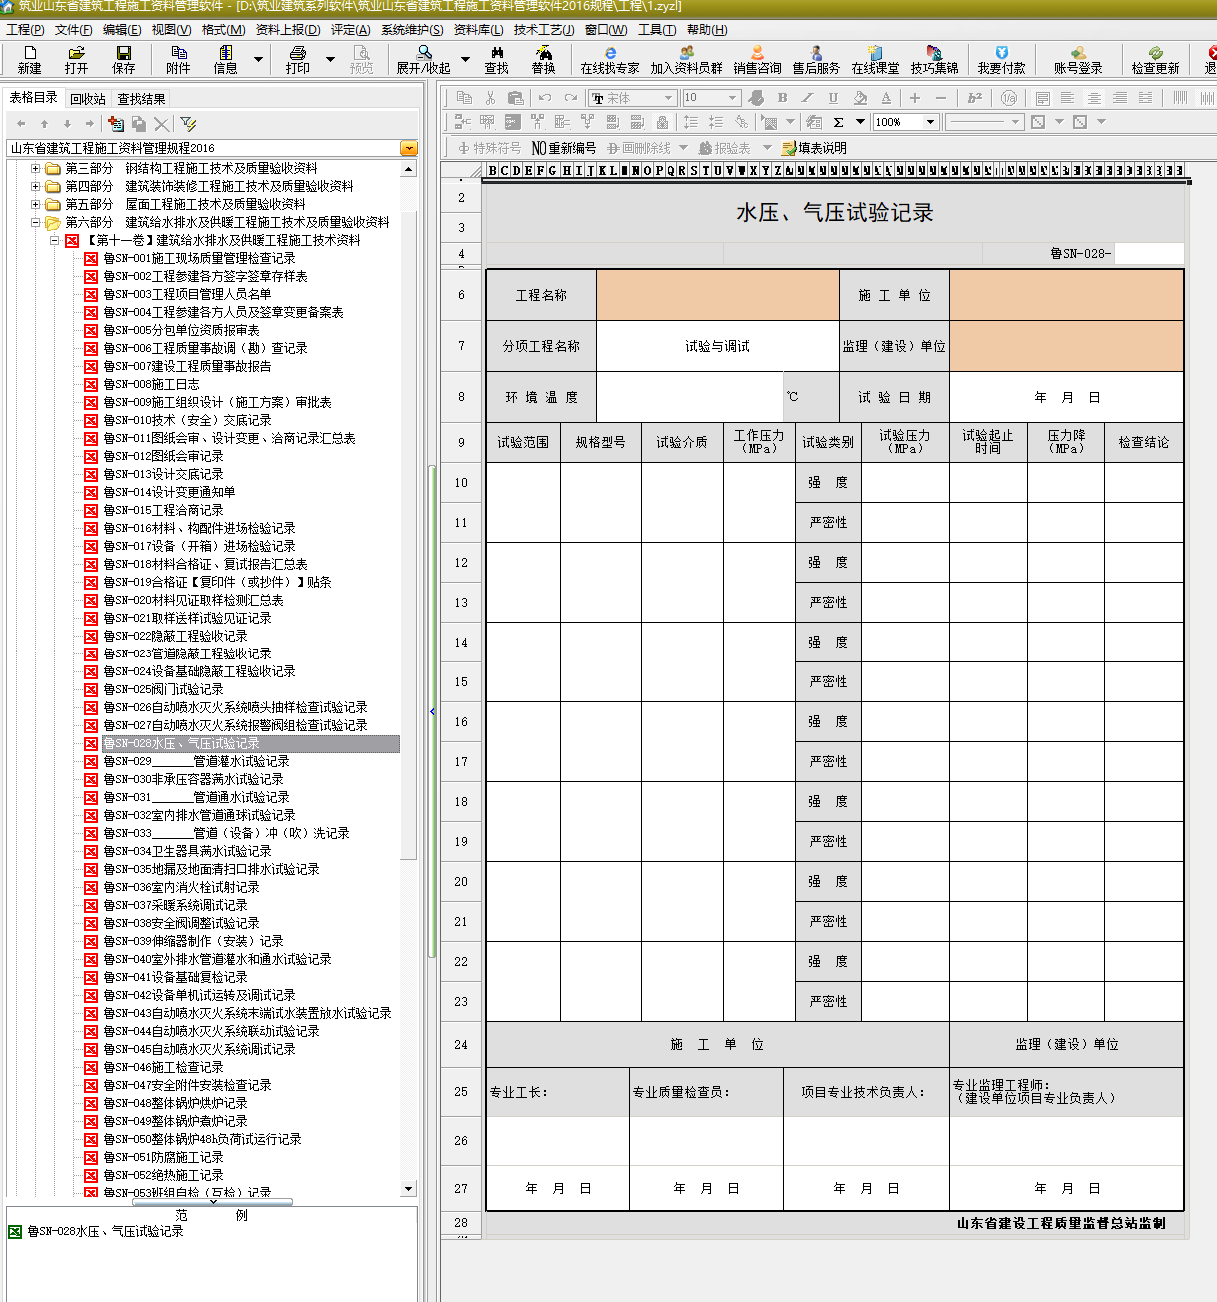Collapse the 【第十一卷】 tree node
This screenshot has height=1302, width=1217.
(55, 240)
